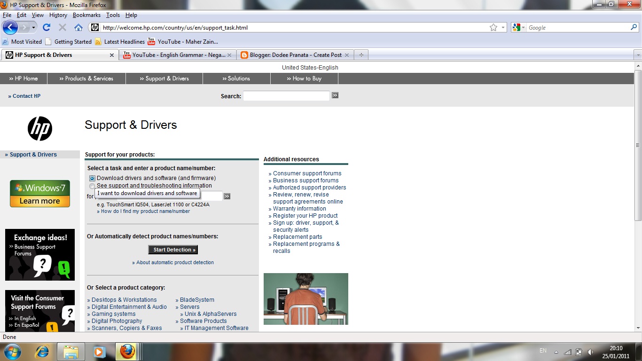Image resolution: width=642 pixels, height=361 pixels.
Task: Submit the HP site search arrow button
Action: [335, 95]
